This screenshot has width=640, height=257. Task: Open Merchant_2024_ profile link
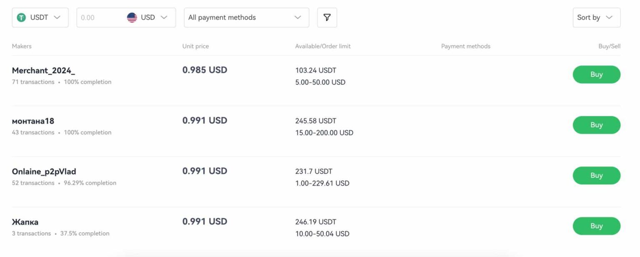coord(43,70)
